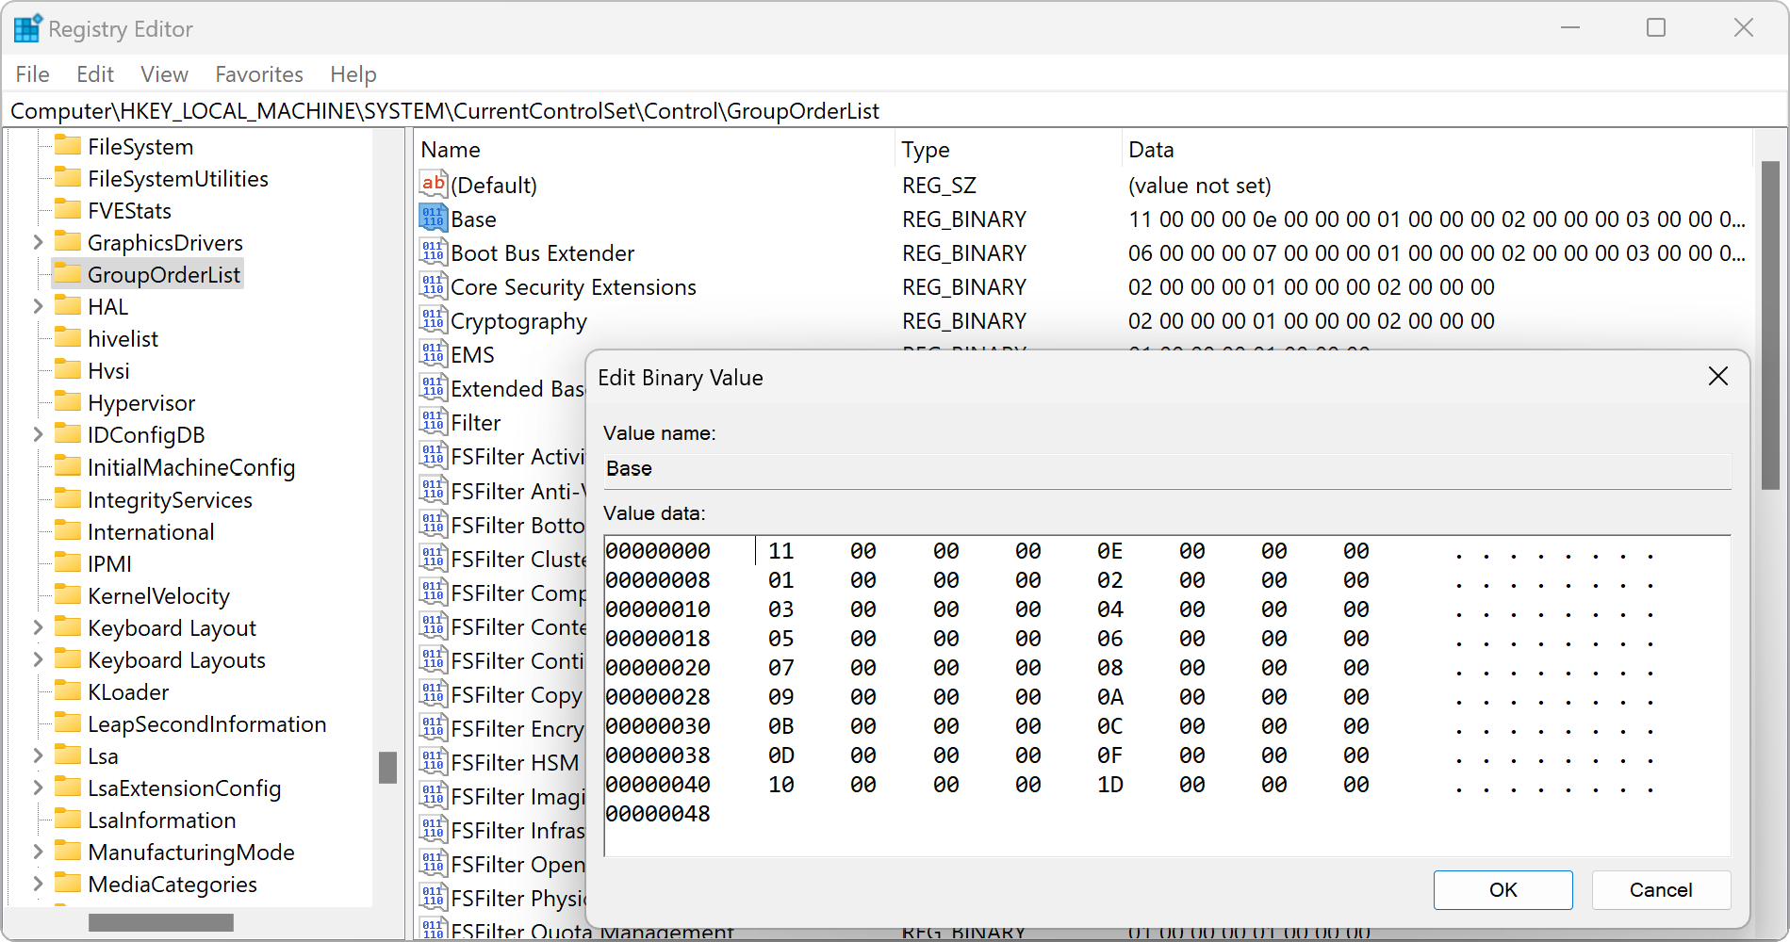The width and height of the screenshot is (1790, 942).
Task: Click the Registry Editor app icon in title bar
Action: tap(27, 28)
